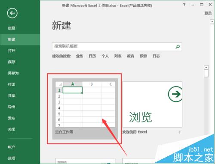Click the 列表 suggested search link
This screenshot has height=164, width=215.
(118, 56)
